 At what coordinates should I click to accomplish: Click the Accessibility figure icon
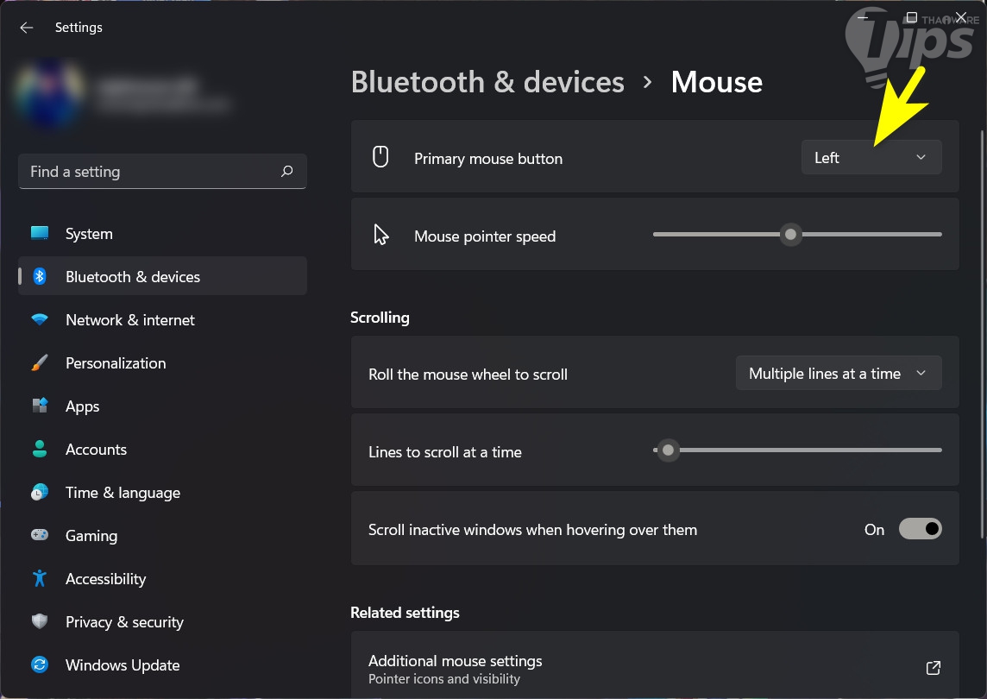point(40,579)
